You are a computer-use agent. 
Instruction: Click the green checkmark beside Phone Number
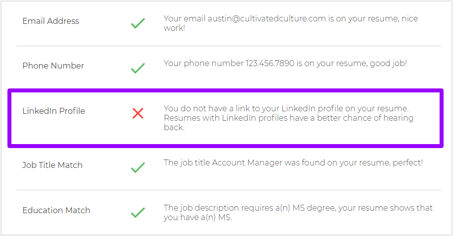[x=138, y=68]
